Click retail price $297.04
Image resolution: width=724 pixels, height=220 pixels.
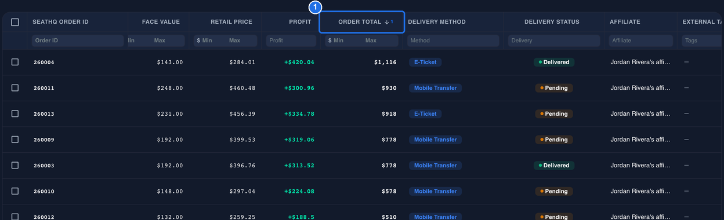tap(242, 191)
